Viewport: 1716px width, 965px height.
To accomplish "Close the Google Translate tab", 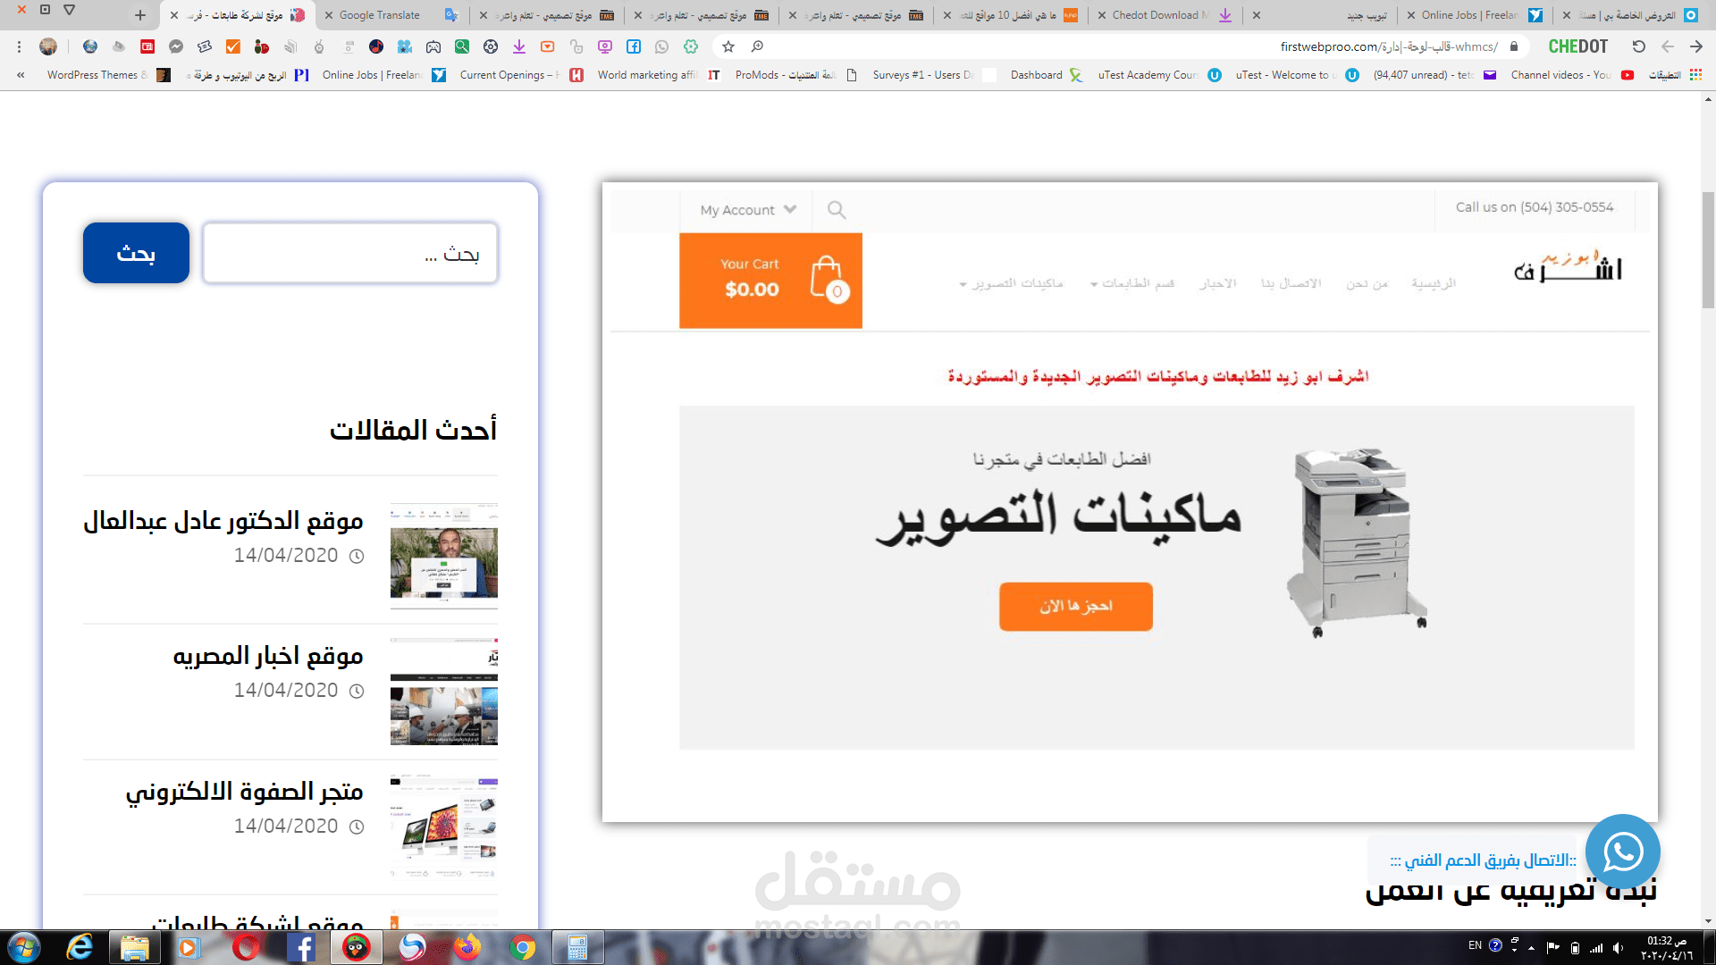I will (x=329, y=15).
